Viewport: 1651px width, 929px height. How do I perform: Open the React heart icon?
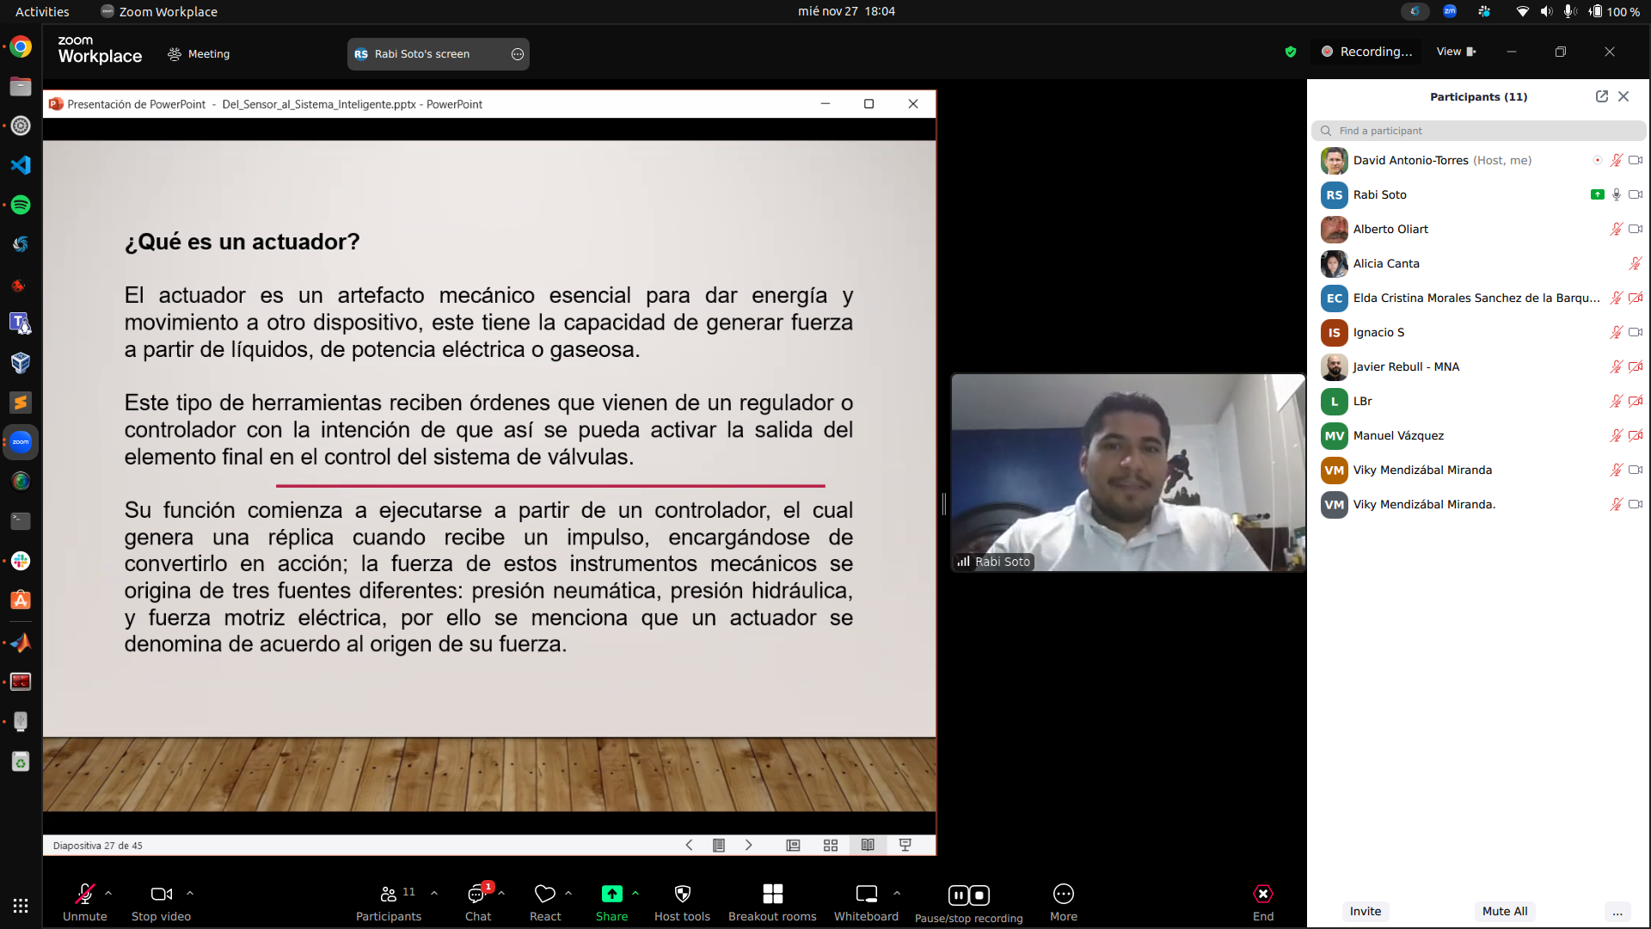(545, 895)
